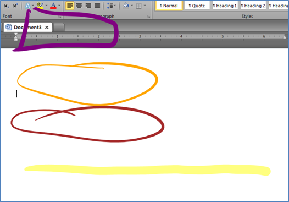Switch to the Document3 tab
Image resolution: width=289 pixels, height=202 pixels.
pos(27,28)
